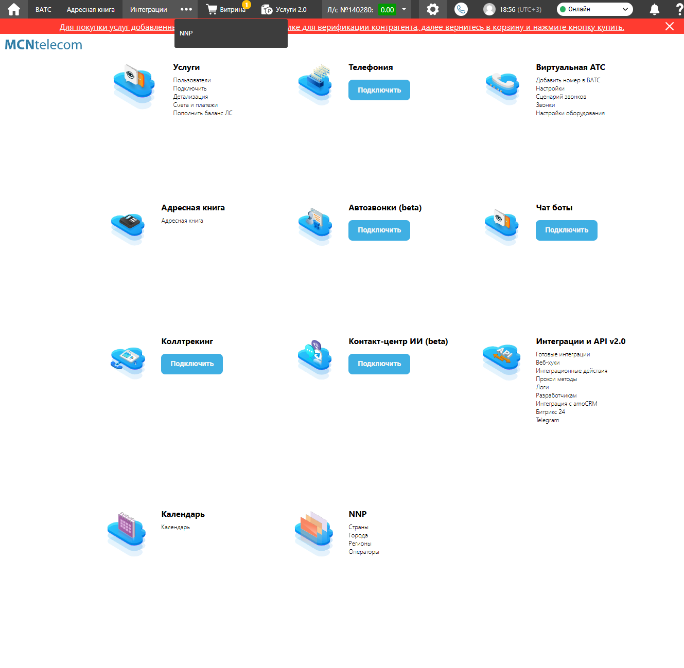684x668 pixels.
Task: Click the NNP layered cloud icon
Action: click(314, 534)
